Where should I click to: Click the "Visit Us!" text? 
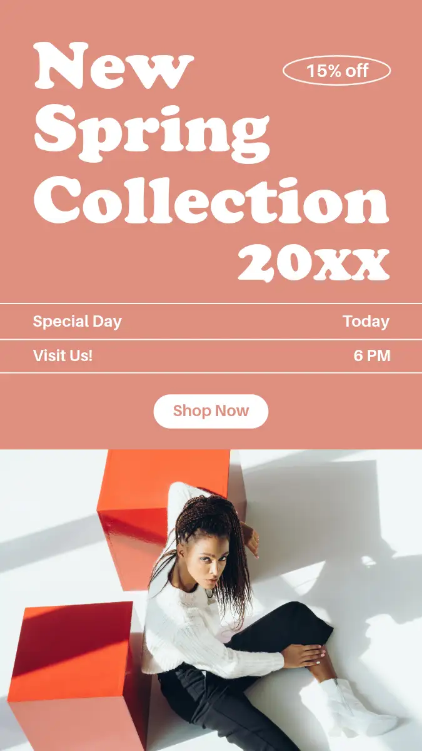tap(63, 355)
